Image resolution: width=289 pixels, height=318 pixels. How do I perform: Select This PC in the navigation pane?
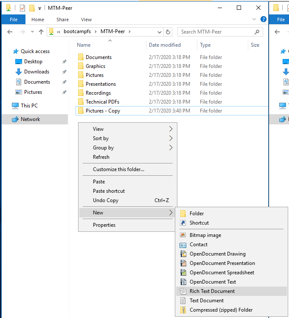pyautogui.click(x=29, y=105)
